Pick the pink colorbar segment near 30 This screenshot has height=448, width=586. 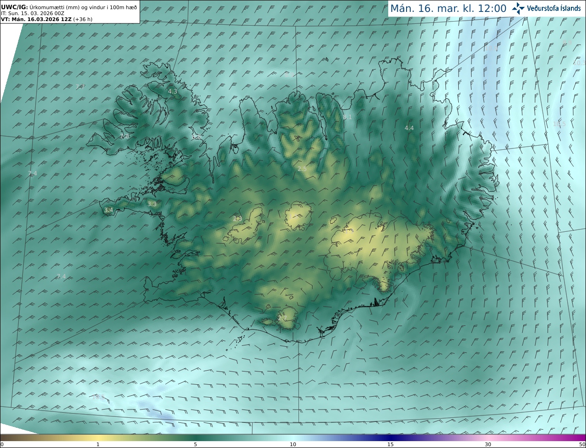[x=488, y=437]
